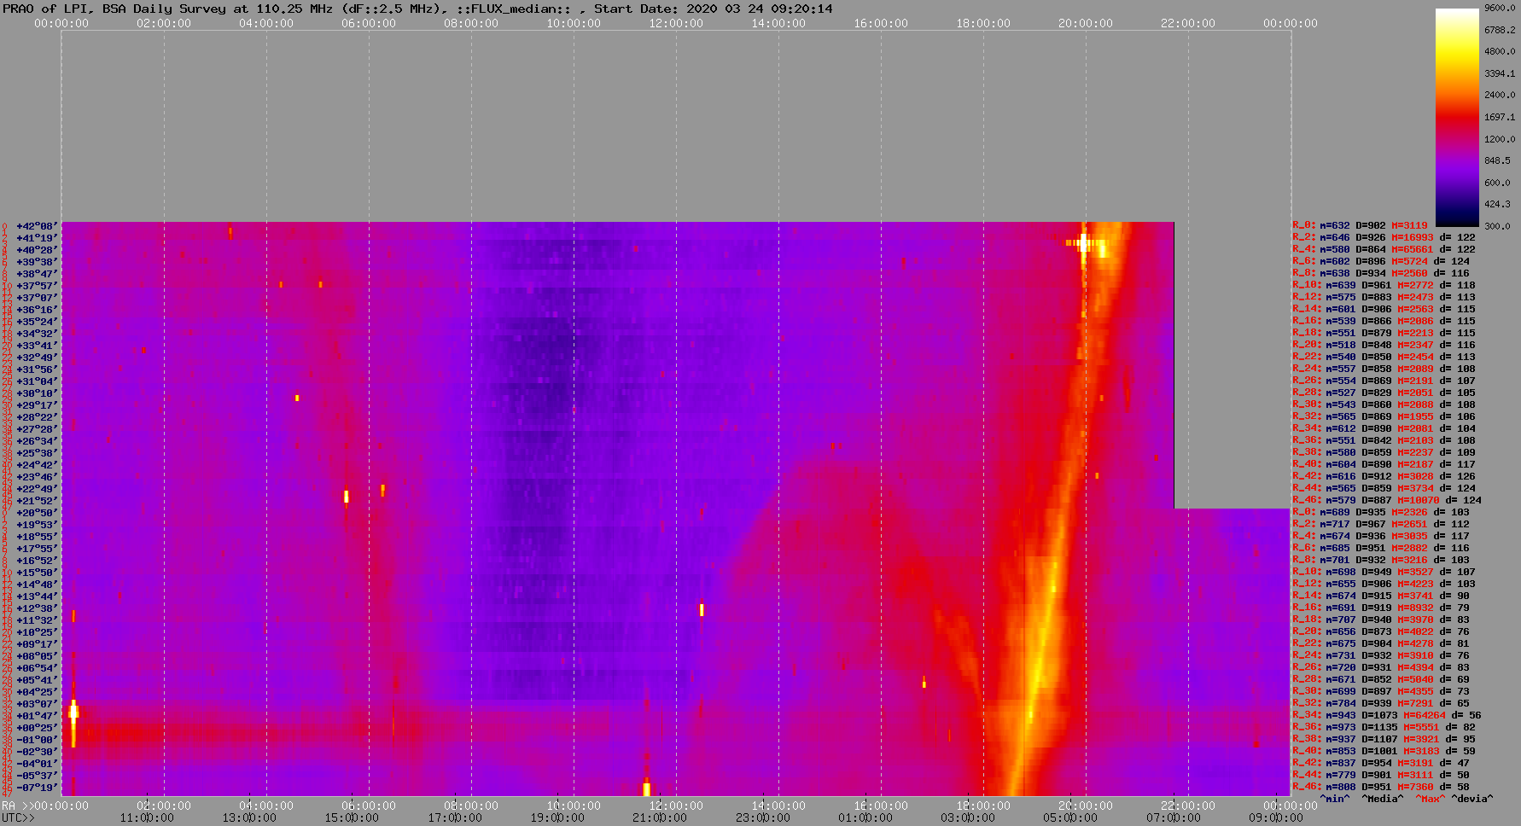Click the stats row showing M=16993
This screenshot has width=1521, height=826.
[x=1384, y=238]
